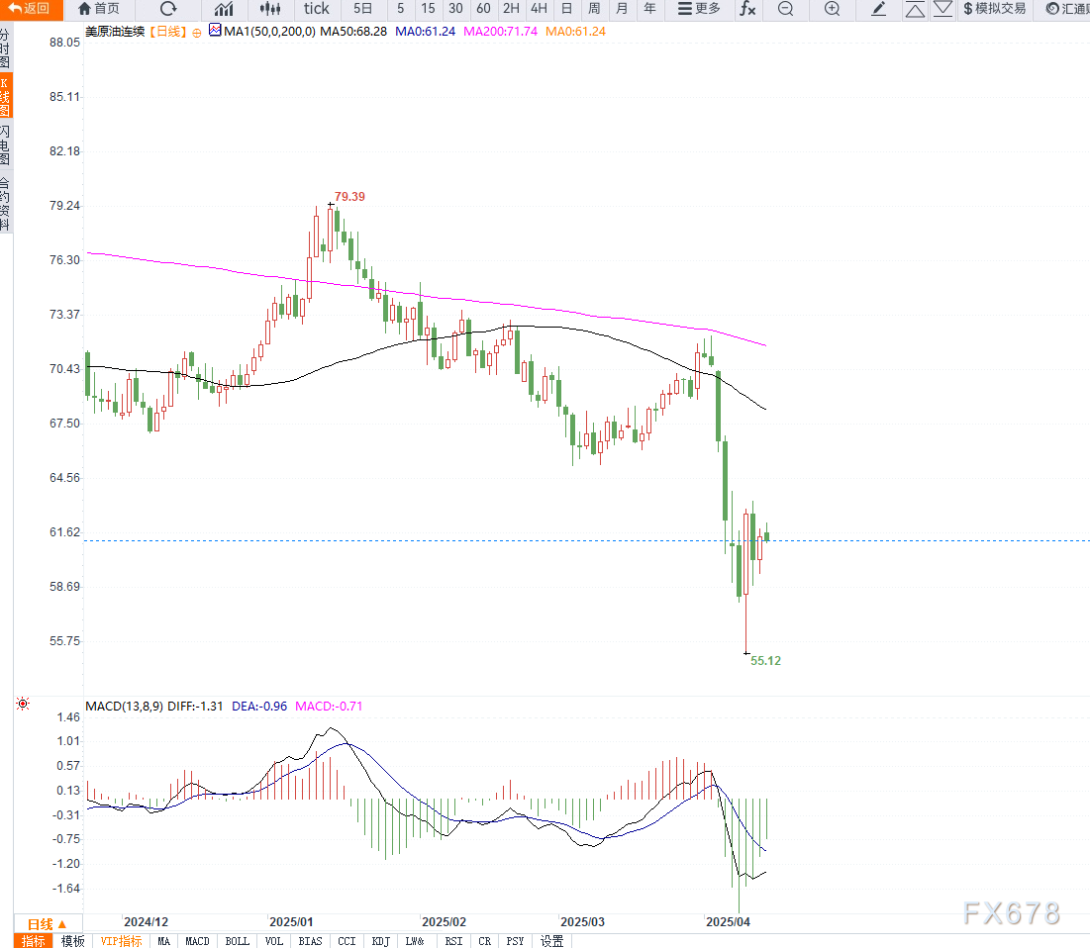This screenshot has height=948, width=1090.
Task: Select the candlestick chart type icon
Action: 270,9
